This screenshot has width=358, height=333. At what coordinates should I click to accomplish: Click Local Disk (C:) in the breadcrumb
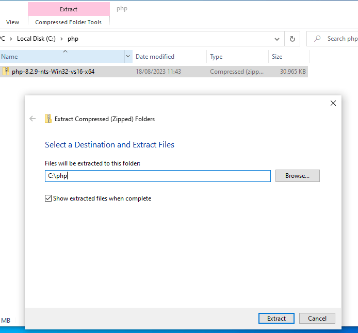tap(36, 39)
